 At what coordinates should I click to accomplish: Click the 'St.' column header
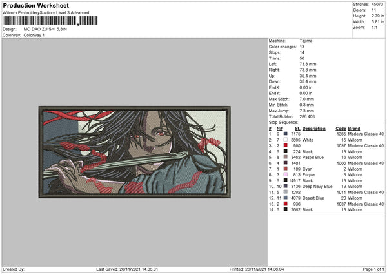tap(297, 129)
